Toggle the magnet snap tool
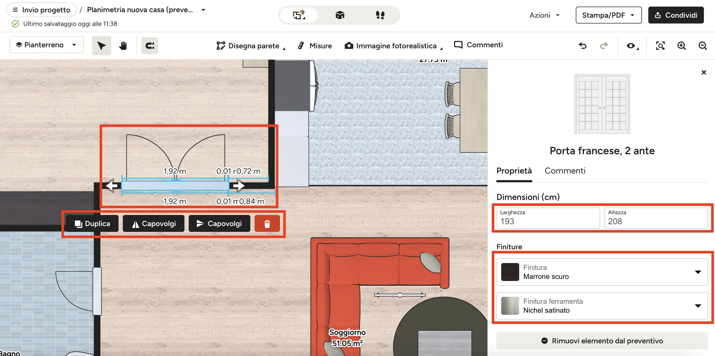715x356 pixels. point(150,45)
